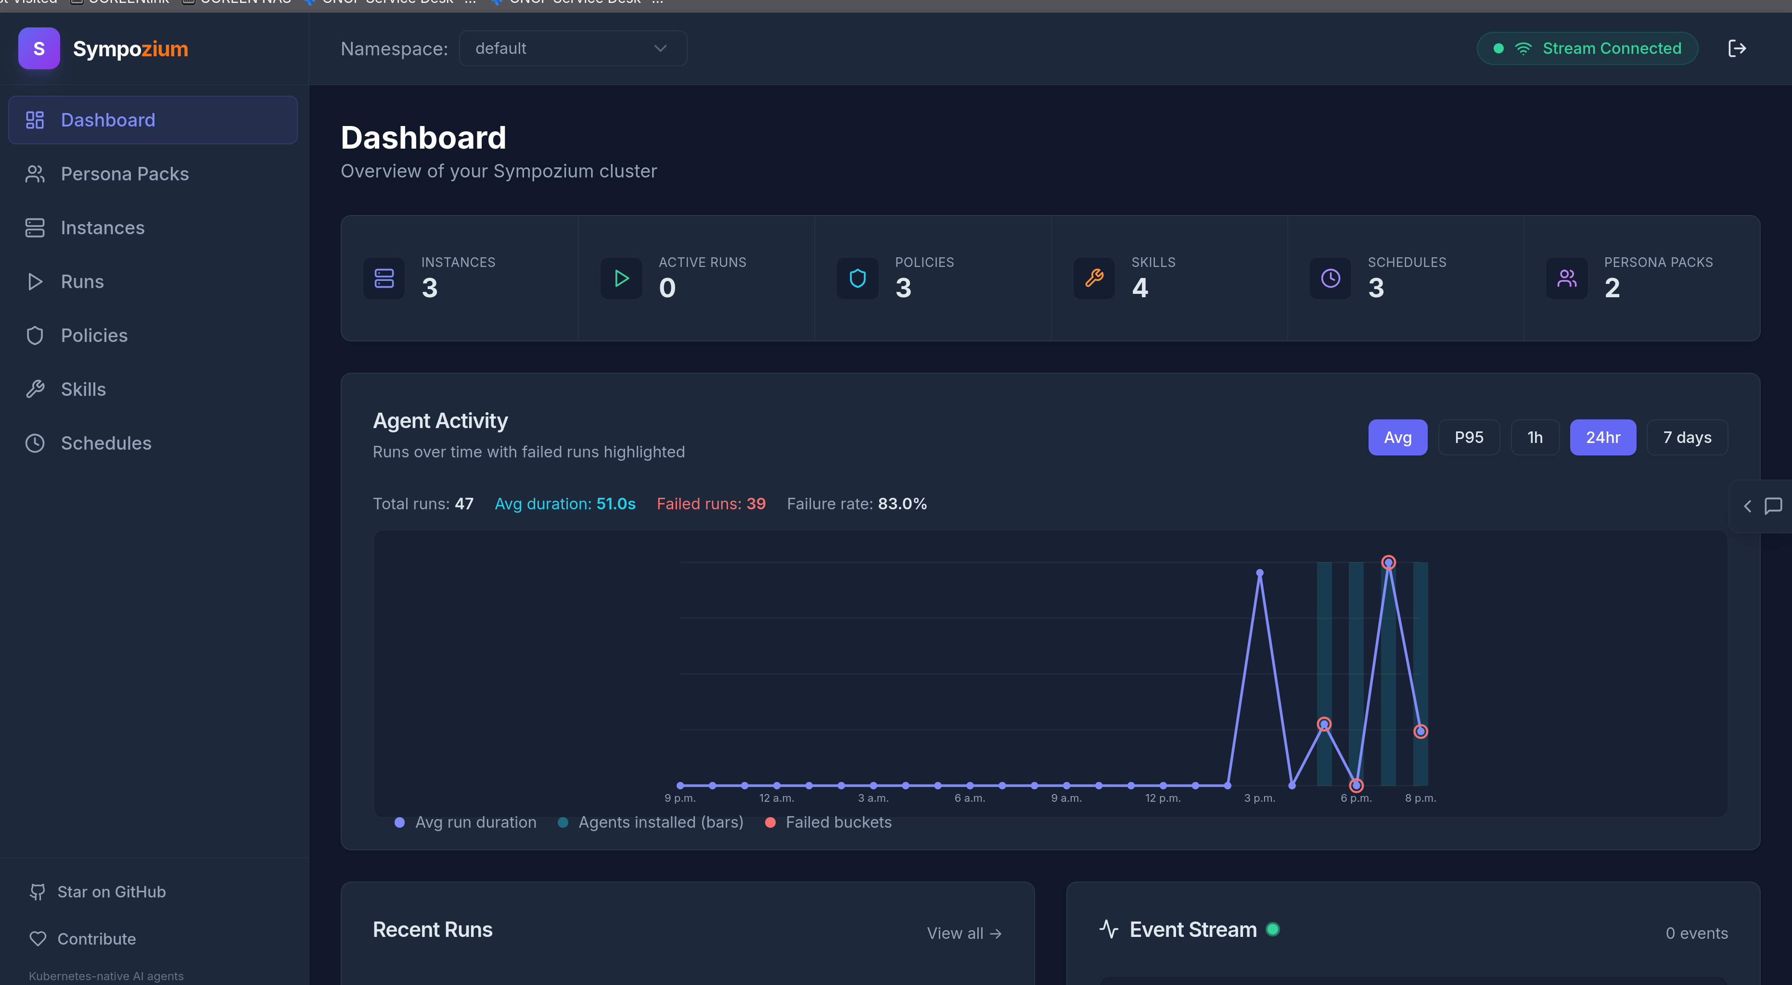Viewport: 1792px width, 985px height.
Task: Select the Avg metric toggle
Action: coord(1397,437)
